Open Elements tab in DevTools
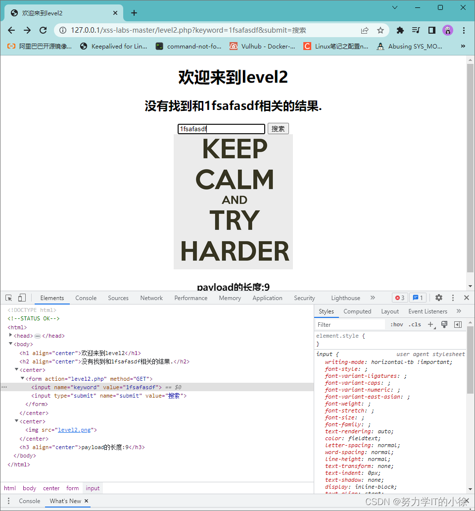 [x=52, y=298]
